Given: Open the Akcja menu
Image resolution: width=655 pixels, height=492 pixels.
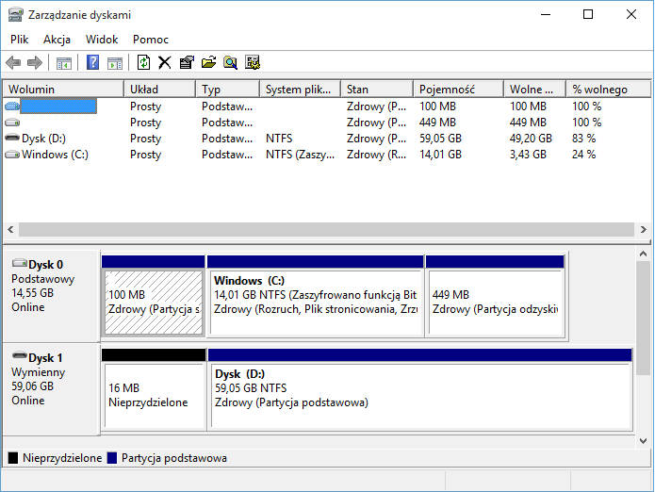Looking at the screenshot, I should coord(57,40).
